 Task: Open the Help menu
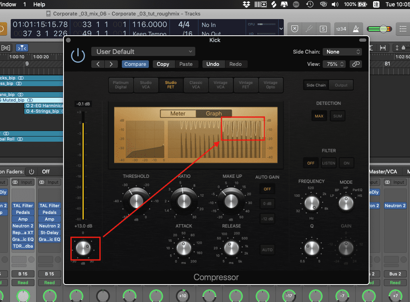coord(39,4)
